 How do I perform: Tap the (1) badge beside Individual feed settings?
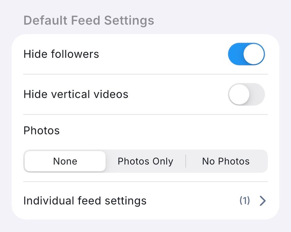245,201
